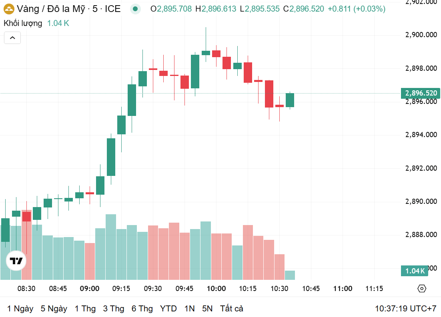Click the gold symbol logo icon
This screenshot has height=317, width=441.
[x=9, y=9]
